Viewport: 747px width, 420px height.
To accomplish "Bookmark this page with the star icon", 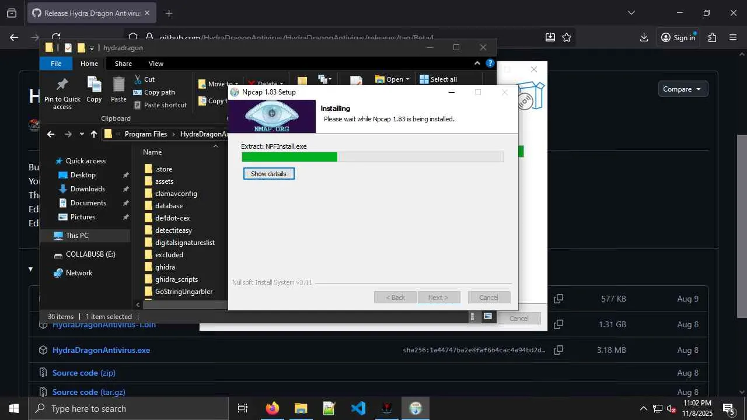I will pos(567,37).
